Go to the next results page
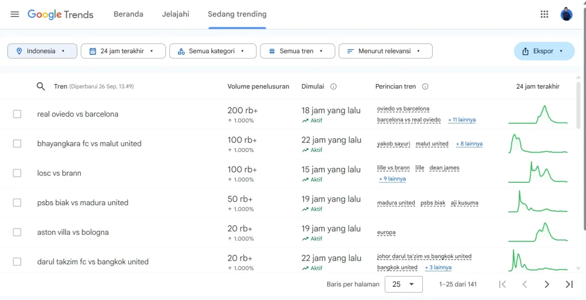Screen dimensions: 586x300 [547, 285]
